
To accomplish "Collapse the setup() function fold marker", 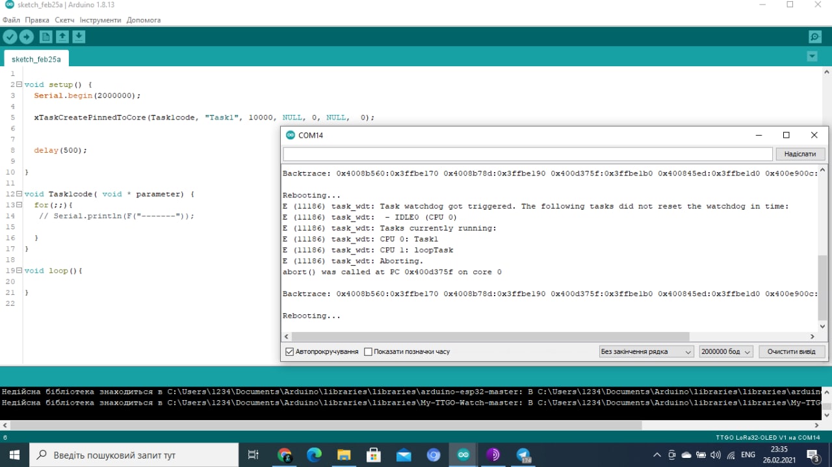I will click(19, 84).
